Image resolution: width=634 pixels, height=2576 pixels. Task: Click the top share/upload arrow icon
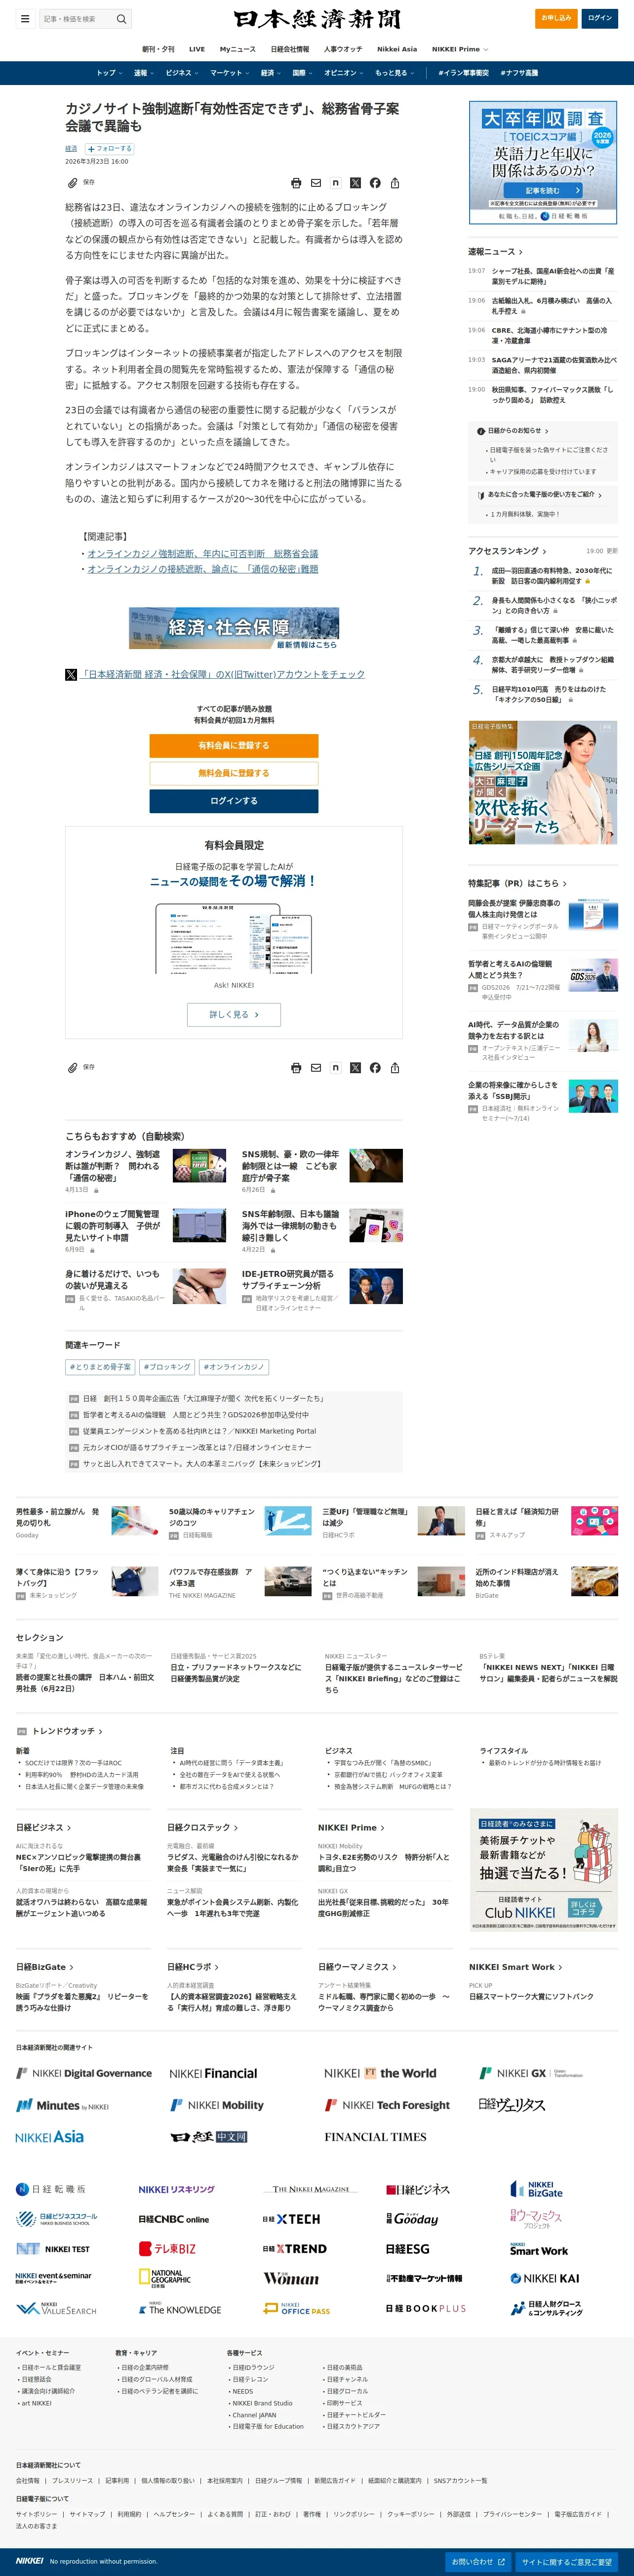(x=396, y=183)
